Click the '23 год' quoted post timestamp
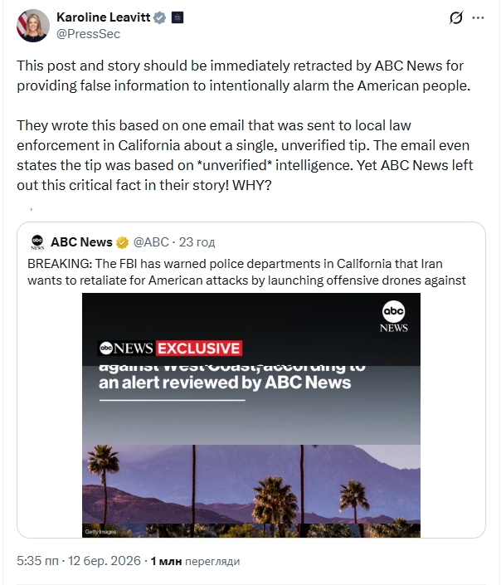This screenshot has width=501, height=585. coord(197,242)
